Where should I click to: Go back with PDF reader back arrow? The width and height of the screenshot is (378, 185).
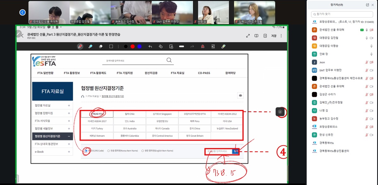click(22, 35)
